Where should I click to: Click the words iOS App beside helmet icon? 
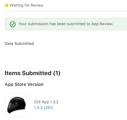[x=42, y=102]
